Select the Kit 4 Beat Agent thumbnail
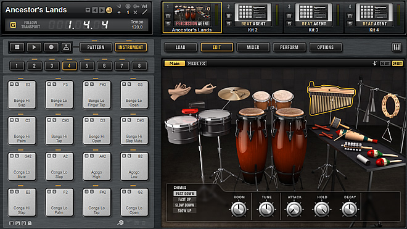The image size is (407, 229). tap(374, 15)
